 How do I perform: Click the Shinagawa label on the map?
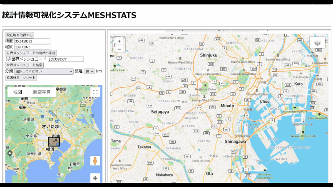click(x=235, y=141)
